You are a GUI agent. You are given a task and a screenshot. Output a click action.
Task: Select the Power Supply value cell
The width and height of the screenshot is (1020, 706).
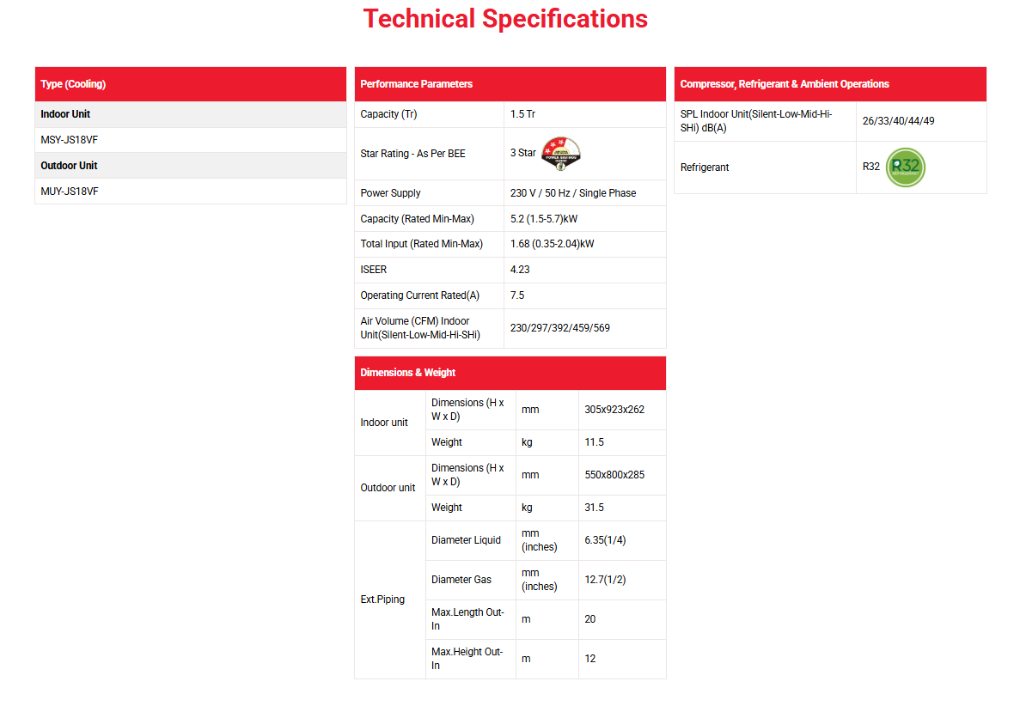tap(573, 193)
